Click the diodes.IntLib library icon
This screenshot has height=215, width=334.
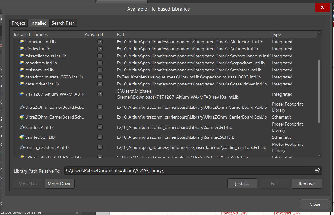(x=22, y=49)
